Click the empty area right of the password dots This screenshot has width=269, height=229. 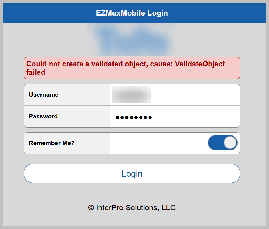(196, 117)
